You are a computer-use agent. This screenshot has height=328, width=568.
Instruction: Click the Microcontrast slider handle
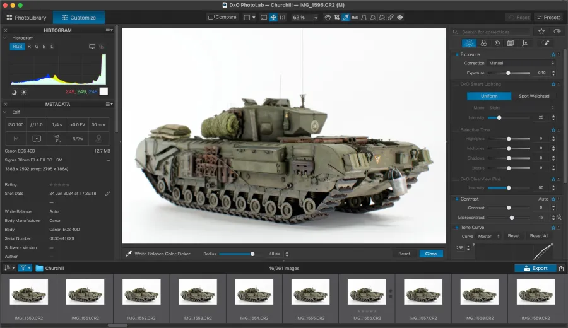[x=511, y=218]
